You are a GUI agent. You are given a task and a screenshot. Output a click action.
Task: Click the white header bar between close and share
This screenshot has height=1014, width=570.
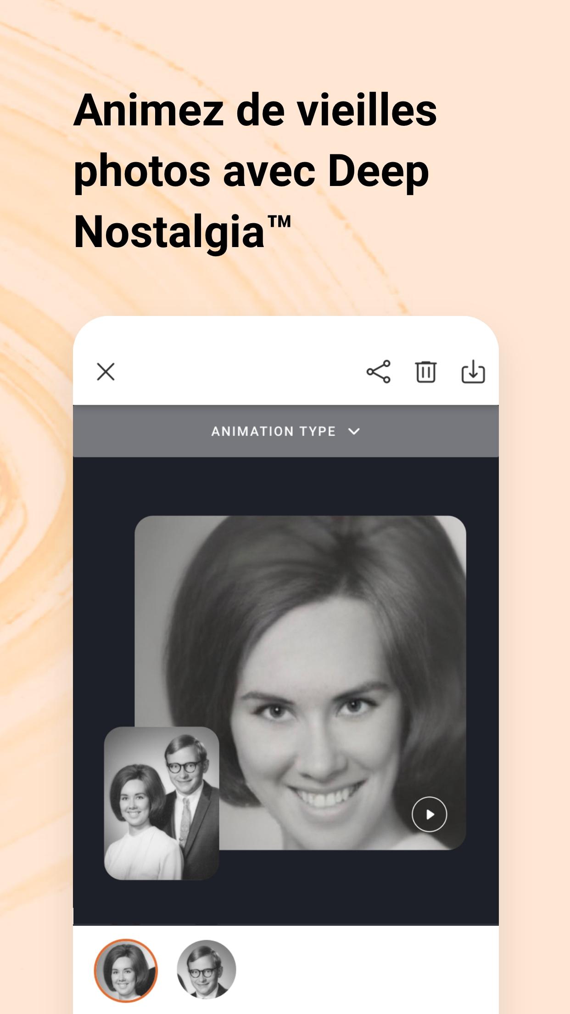239,372
